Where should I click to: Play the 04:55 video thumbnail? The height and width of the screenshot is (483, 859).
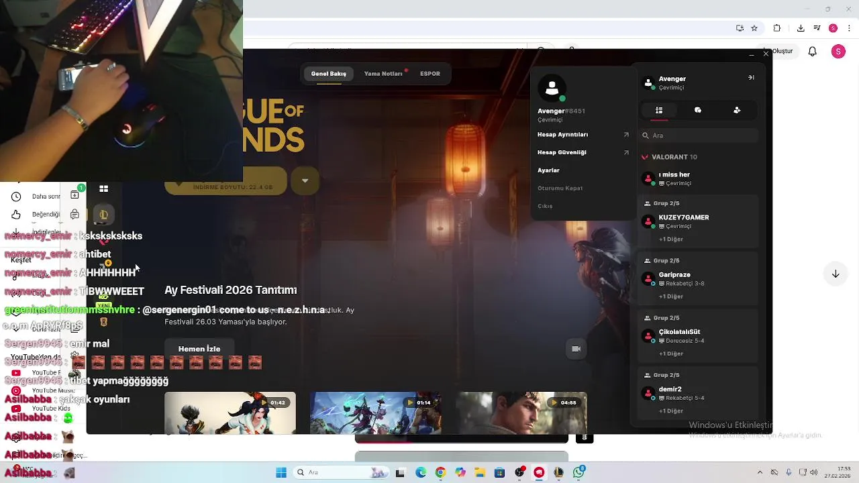[x=521, y=413]
